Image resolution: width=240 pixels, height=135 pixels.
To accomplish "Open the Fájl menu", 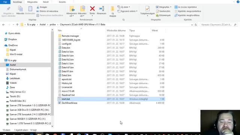I will tap(5, 2).
